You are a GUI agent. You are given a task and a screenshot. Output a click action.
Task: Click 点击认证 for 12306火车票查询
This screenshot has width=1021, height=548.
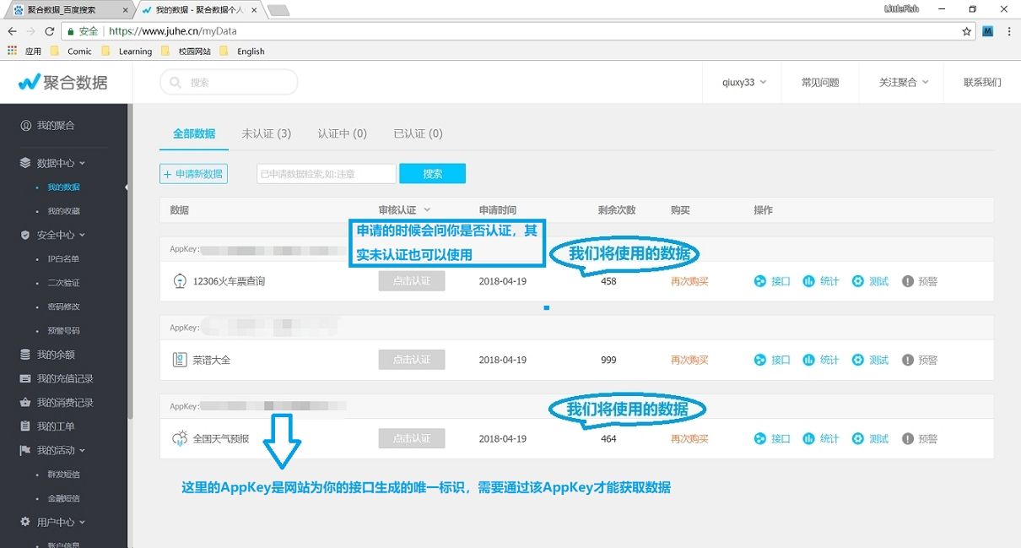(x=412, y=281)
